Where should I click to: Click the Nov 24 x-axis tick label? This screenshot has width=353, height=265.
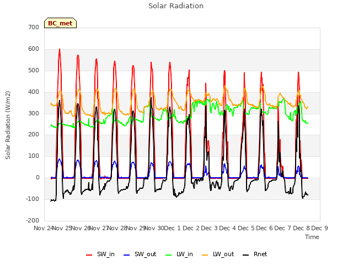[x=44, y=228]
